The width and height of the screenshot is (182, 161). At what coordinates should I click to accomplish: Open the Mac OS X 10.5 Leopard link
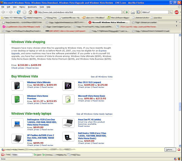click(x=90, y=82)
